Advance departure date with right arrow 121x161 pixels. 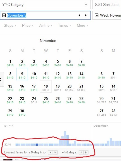pyautogui.click(x=86, y=15)
